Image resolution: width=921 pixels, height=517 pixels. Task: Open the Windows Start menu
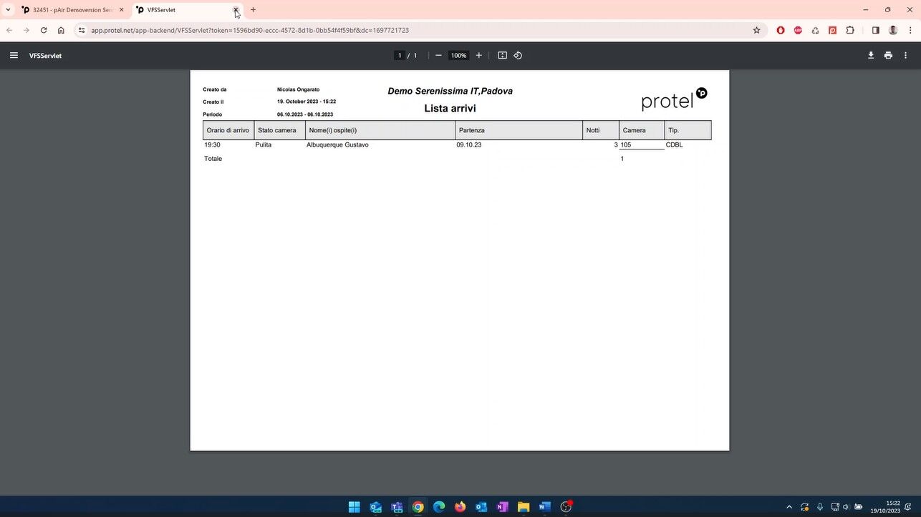point(354,507)
